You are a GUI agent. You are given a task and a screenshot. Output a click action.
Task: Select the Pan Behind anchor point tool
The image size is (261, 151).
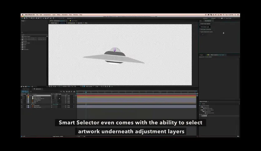tap(34, 18)
